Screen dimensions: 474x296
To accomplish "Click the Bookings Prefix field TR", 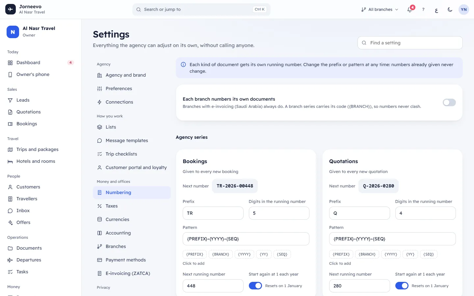I will (x=213, y=213).
